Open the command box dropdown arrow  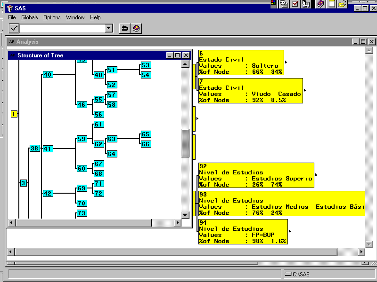[x=109, y=29]
